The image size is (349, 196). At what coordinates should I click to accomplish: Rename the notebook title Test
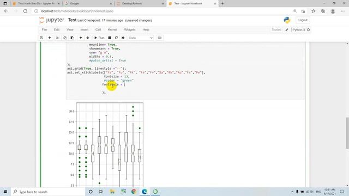[72, 20]
